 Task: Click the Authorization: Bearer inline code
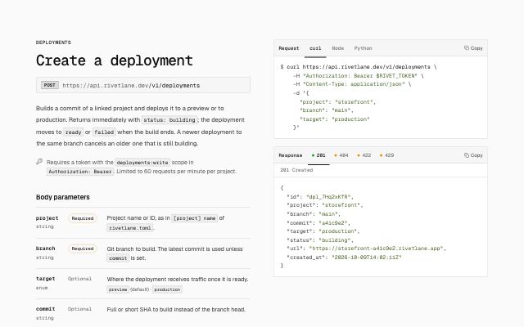(x=80, y=172)
